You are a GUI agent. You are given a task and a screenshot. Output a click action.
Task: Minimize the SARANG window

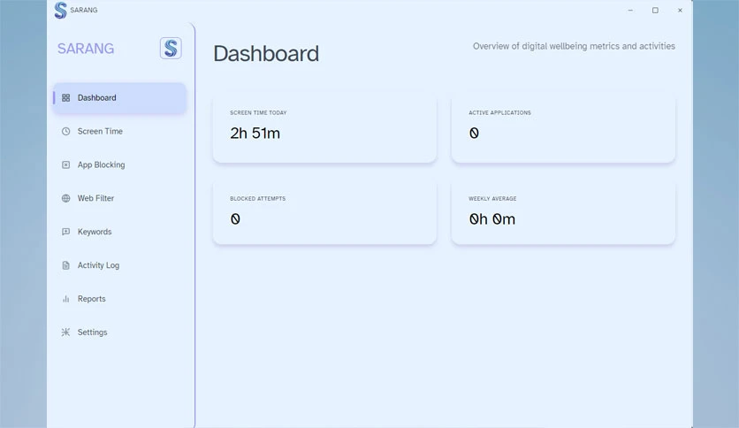pyautogui.click(x=630, y=10)
